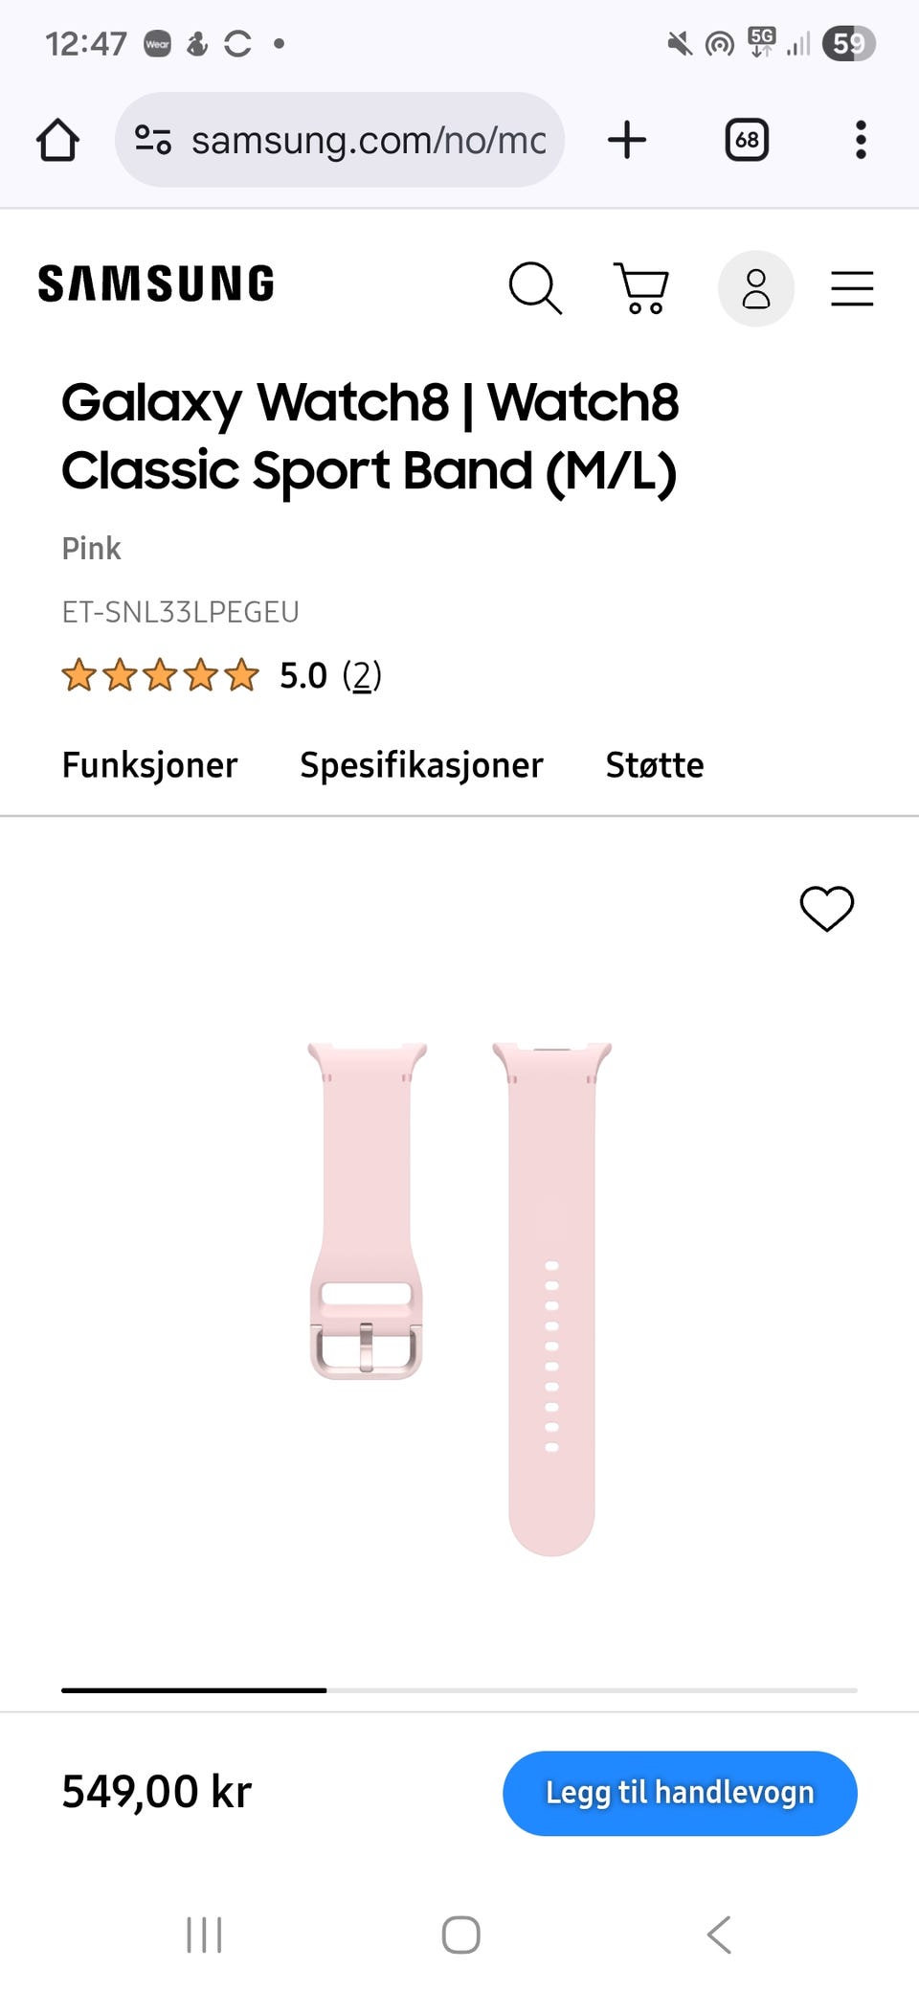View site information icon in address bar
Image resolution: width=919 pixels, height=1992 pixels.
153,140
